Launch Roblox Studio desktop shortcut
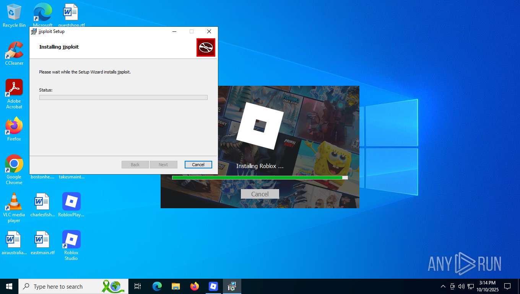The image size is (520, 294). pyautogui.click(x=71, y=245)
